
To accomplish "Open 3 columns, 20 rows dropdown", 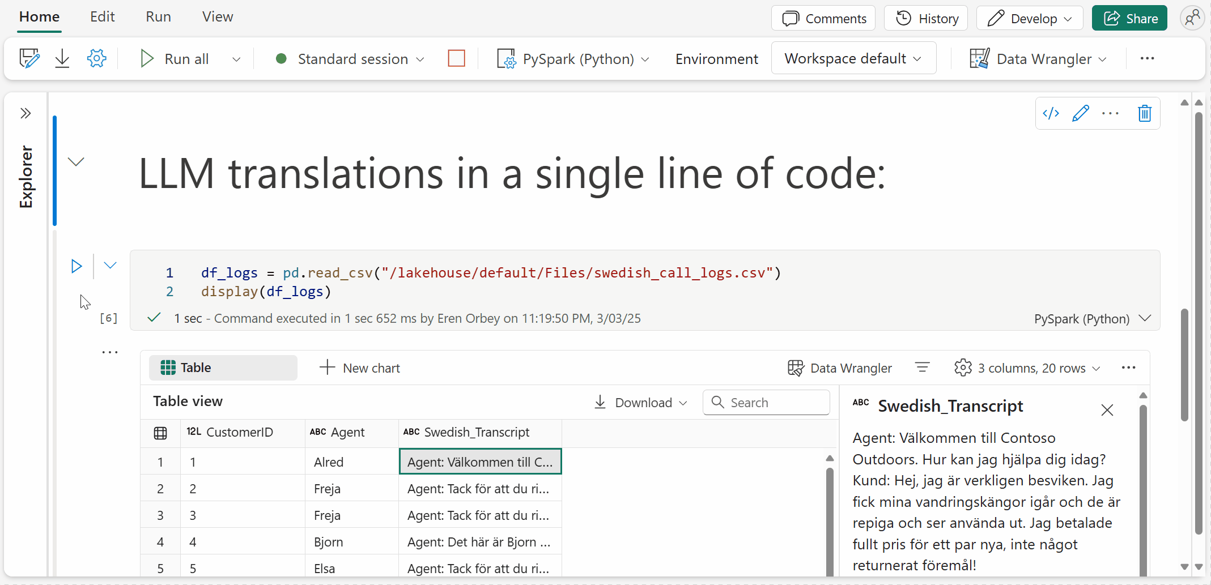I will (x=1027, y=368).
